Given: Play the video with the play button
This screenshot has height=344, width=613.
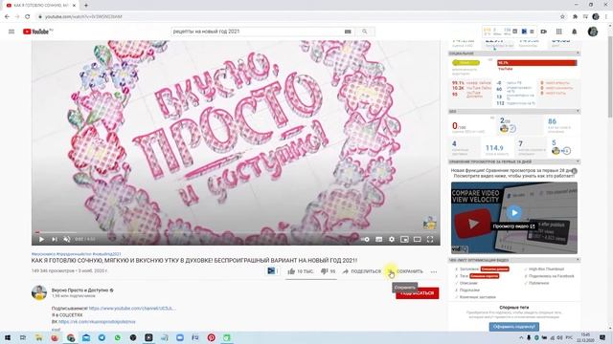Looking at the screenshot, I should coord(41,239).
